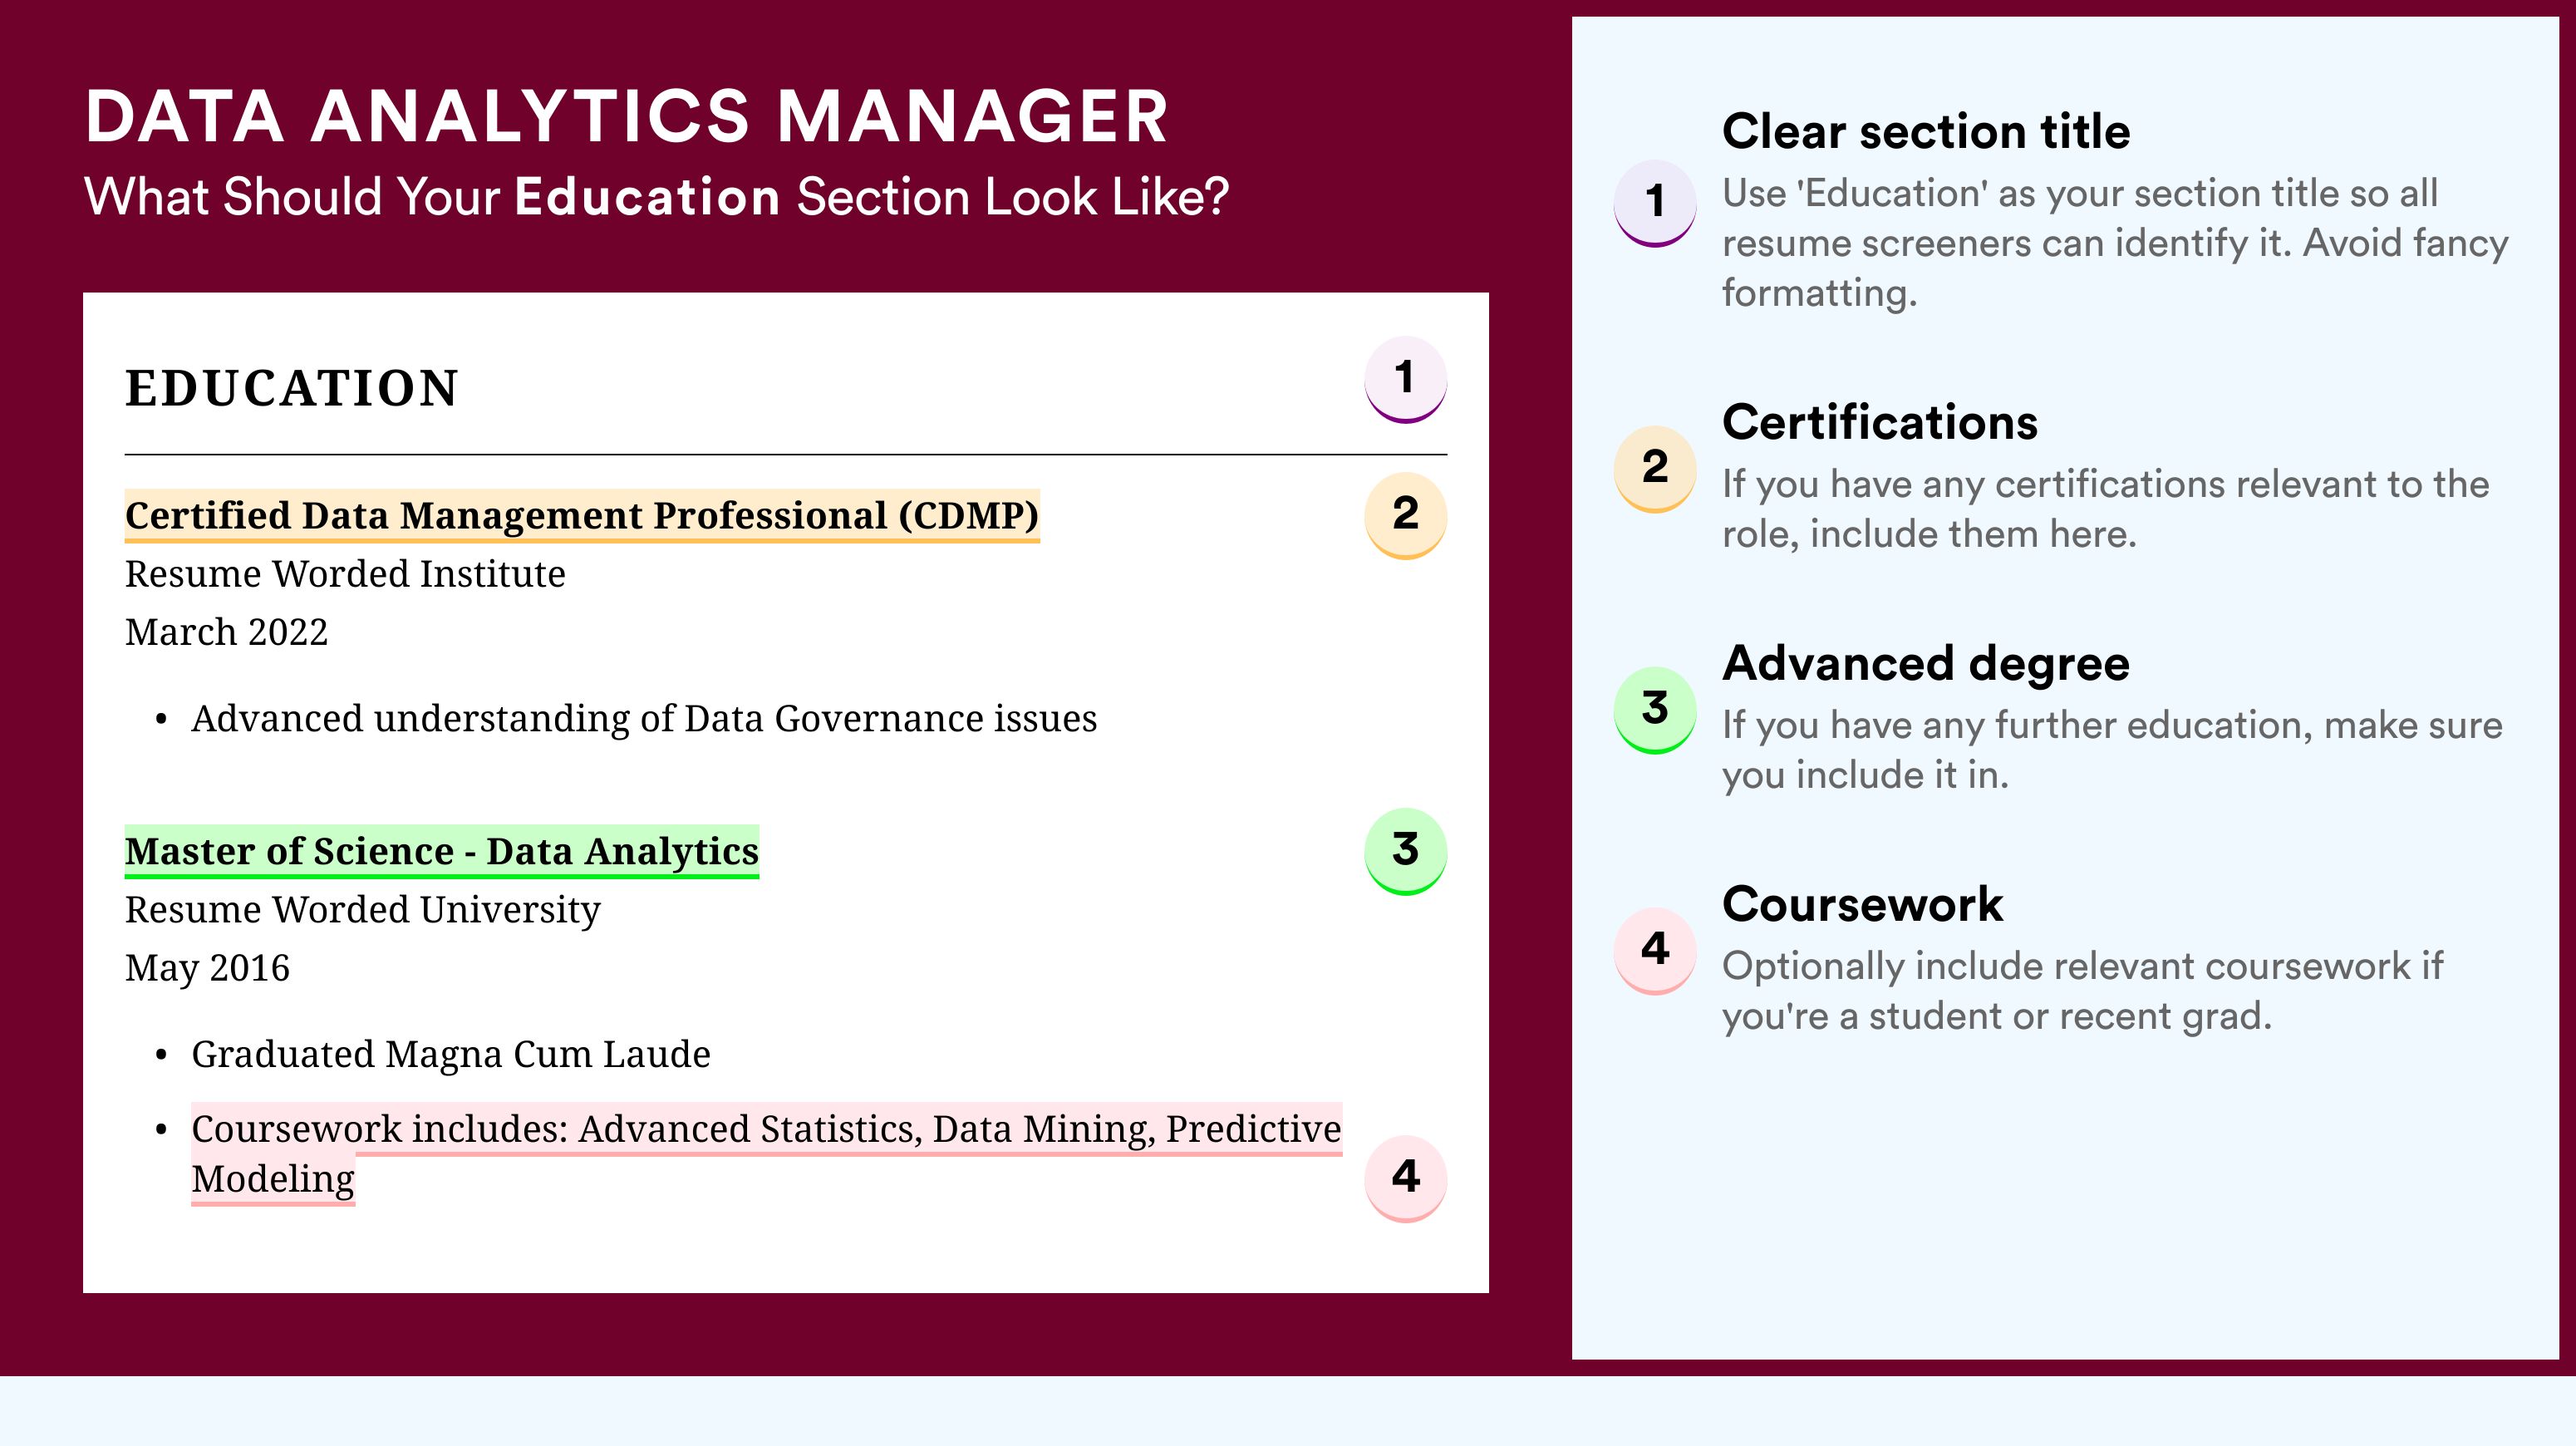Click the Certifications heading in the right panel
Screen dimensions: 2576x1446
(x=1880, y=422)
